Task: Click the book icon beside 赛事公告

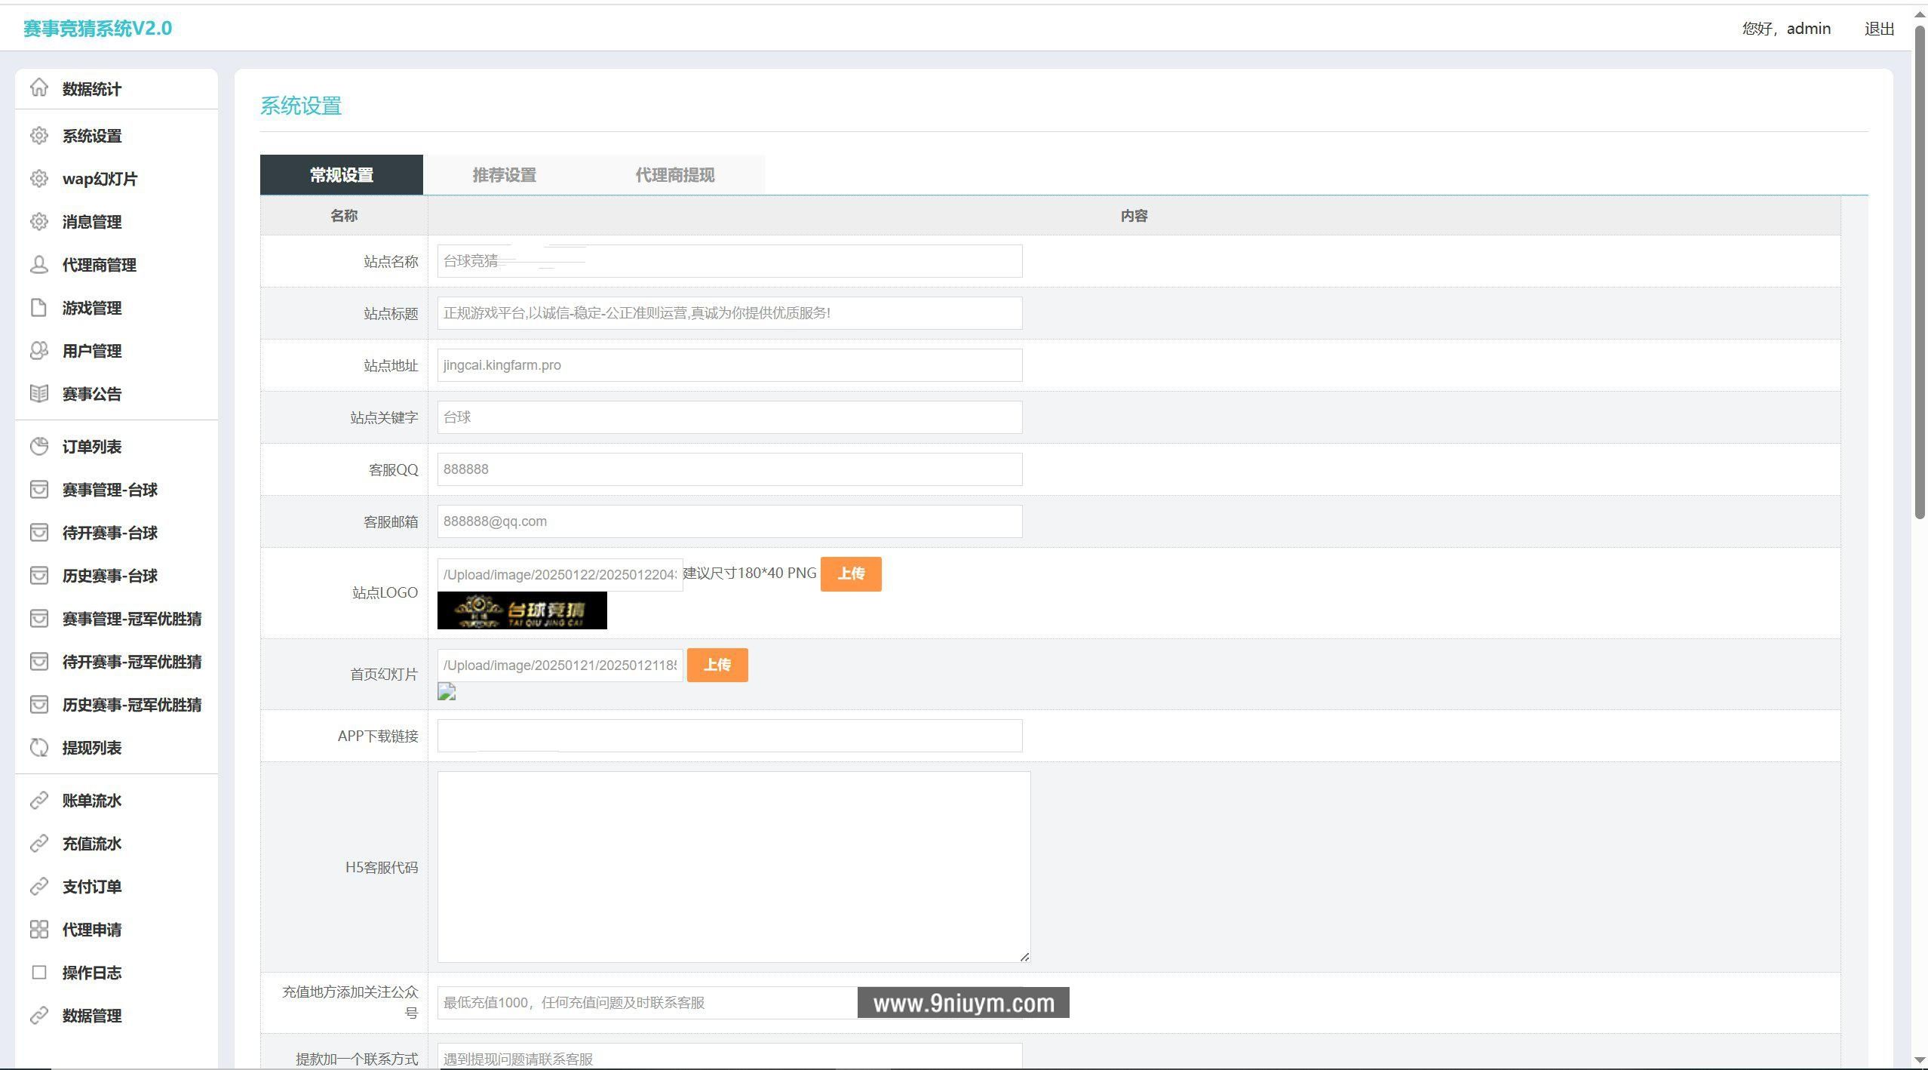Action: click(39, 394)
